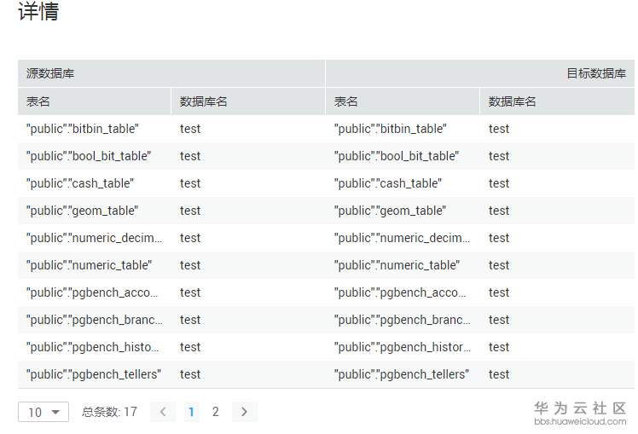This screenshot has width=638, height=434.
Task: Select source "geom_table" row entry
Action: coord(82,211)
